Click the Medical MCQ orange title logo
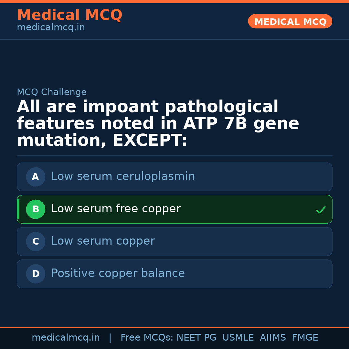The image size is (349, 349). [69, 15]
